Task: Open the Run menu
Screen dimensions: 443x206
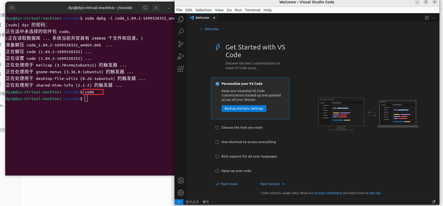Action: coord(238,10)
